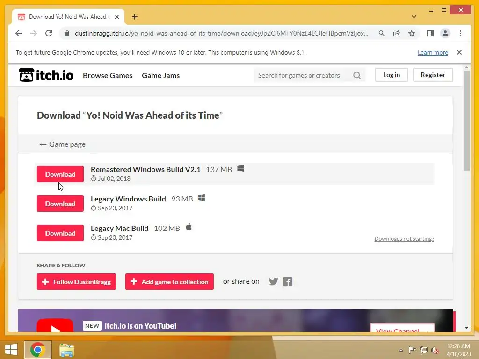Click the browser forward arrow
This screenshot has height=359, width=479.
34,33
